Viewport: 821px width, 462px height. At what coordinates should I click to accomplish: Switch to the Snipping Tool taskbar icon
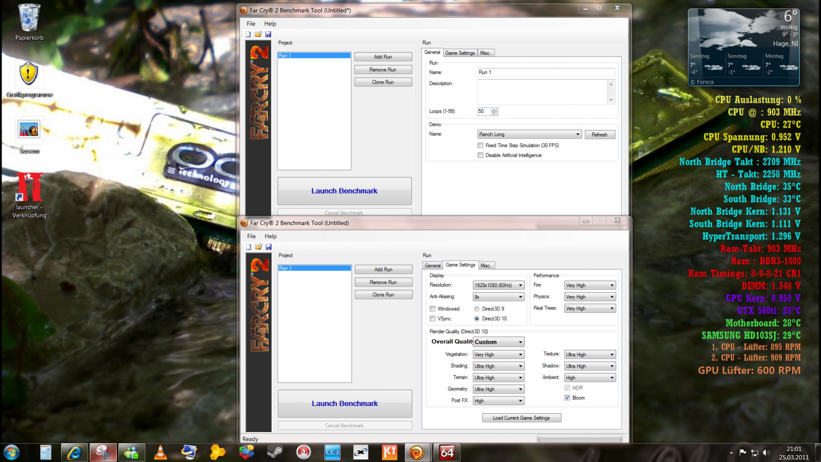click(103, 453)
